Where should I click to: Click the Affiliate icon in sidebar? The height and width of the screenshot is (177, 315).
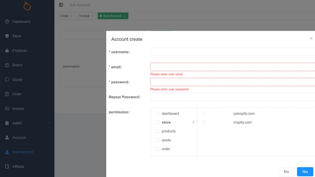[x=7, y=166]
